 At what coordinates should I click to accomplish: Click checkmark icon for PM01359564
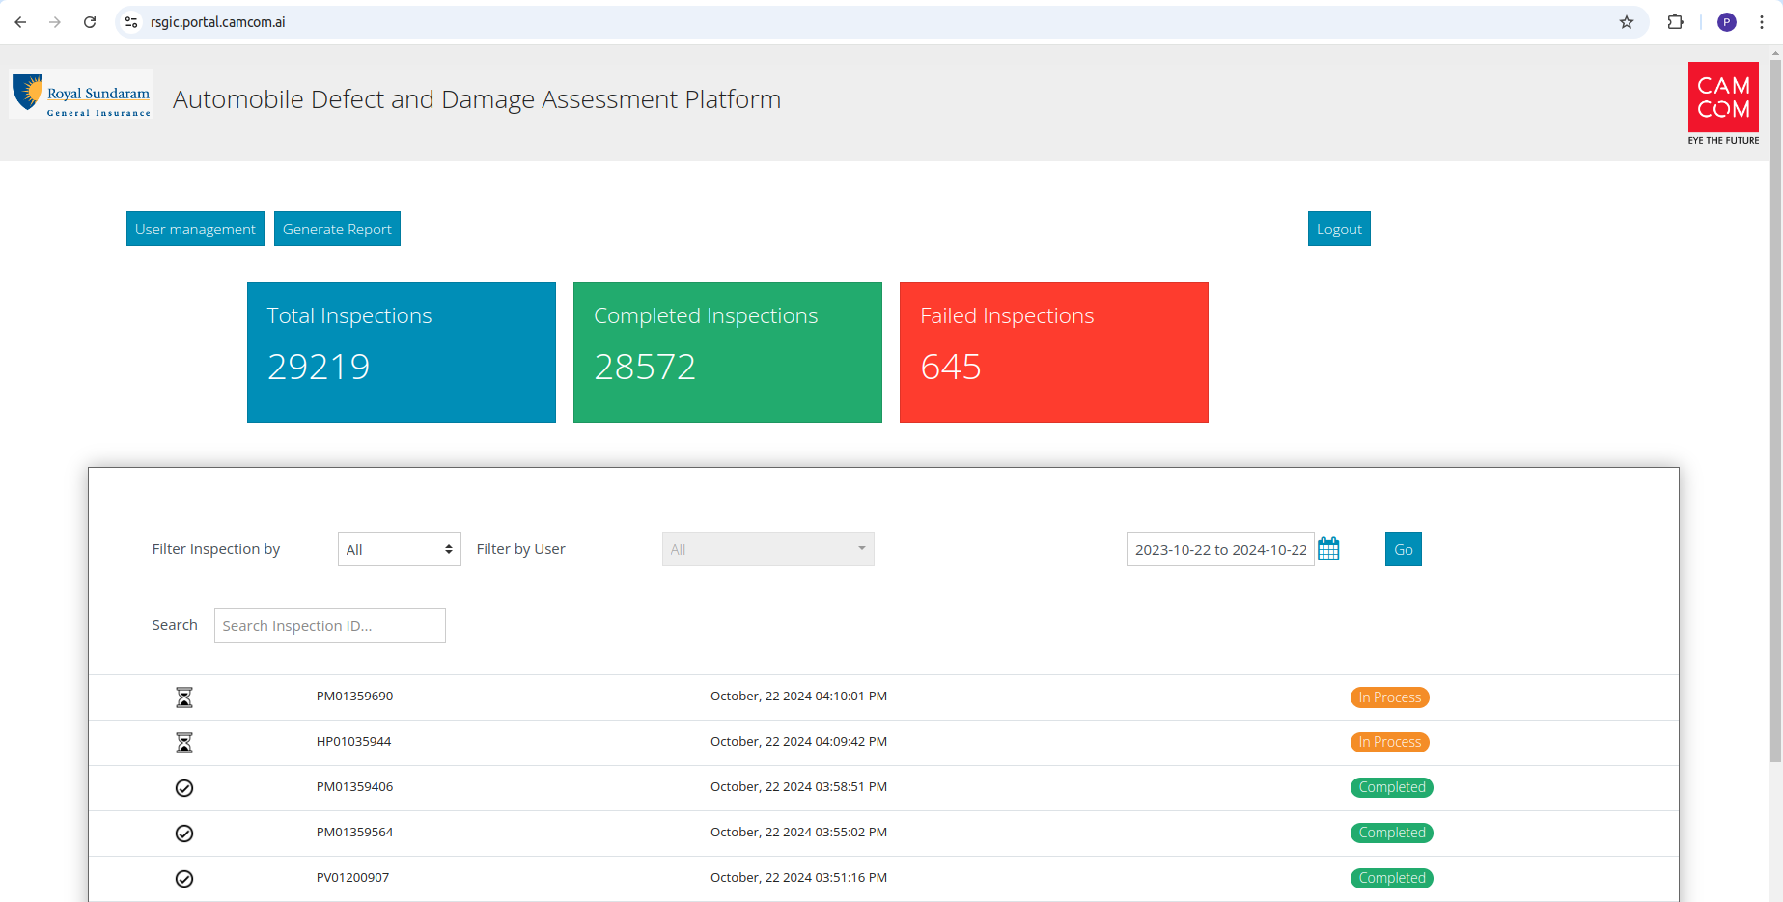pos(184,834)
